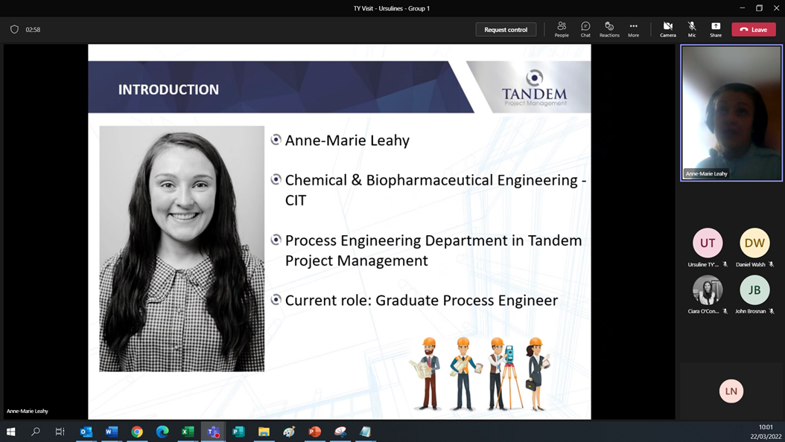Open the meeting Chat
Image resolution: width=785 pixels, height=442 pixels.
(585, 29)
